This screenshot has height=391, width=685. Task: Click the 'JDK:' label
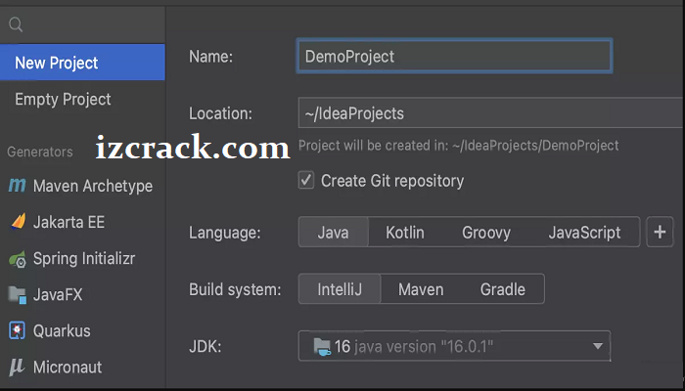tap(205, 347)
